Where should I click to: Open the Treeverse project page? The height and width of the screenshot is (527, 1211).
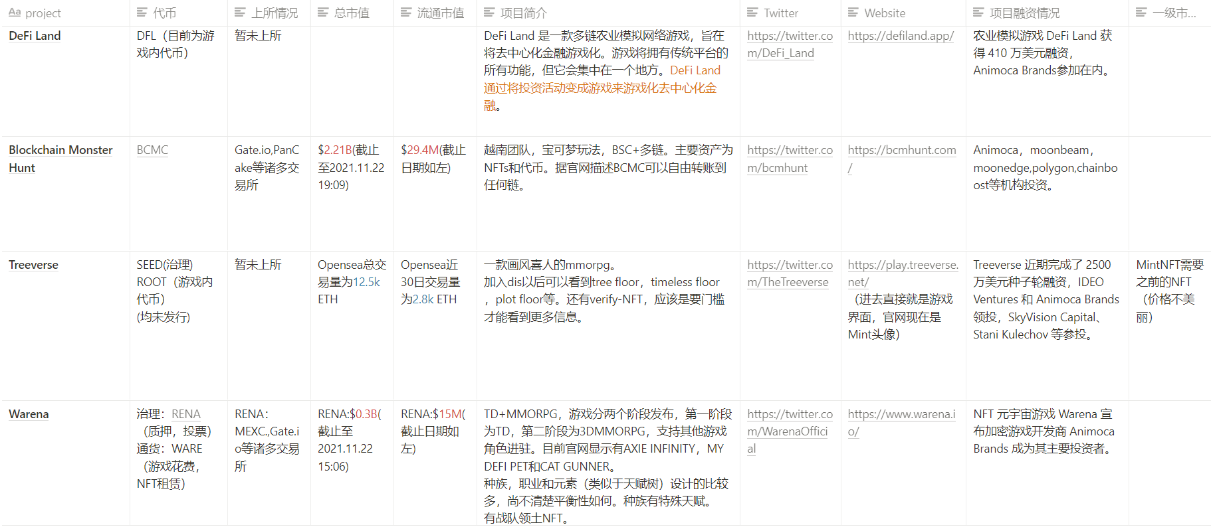coord(33,265)
